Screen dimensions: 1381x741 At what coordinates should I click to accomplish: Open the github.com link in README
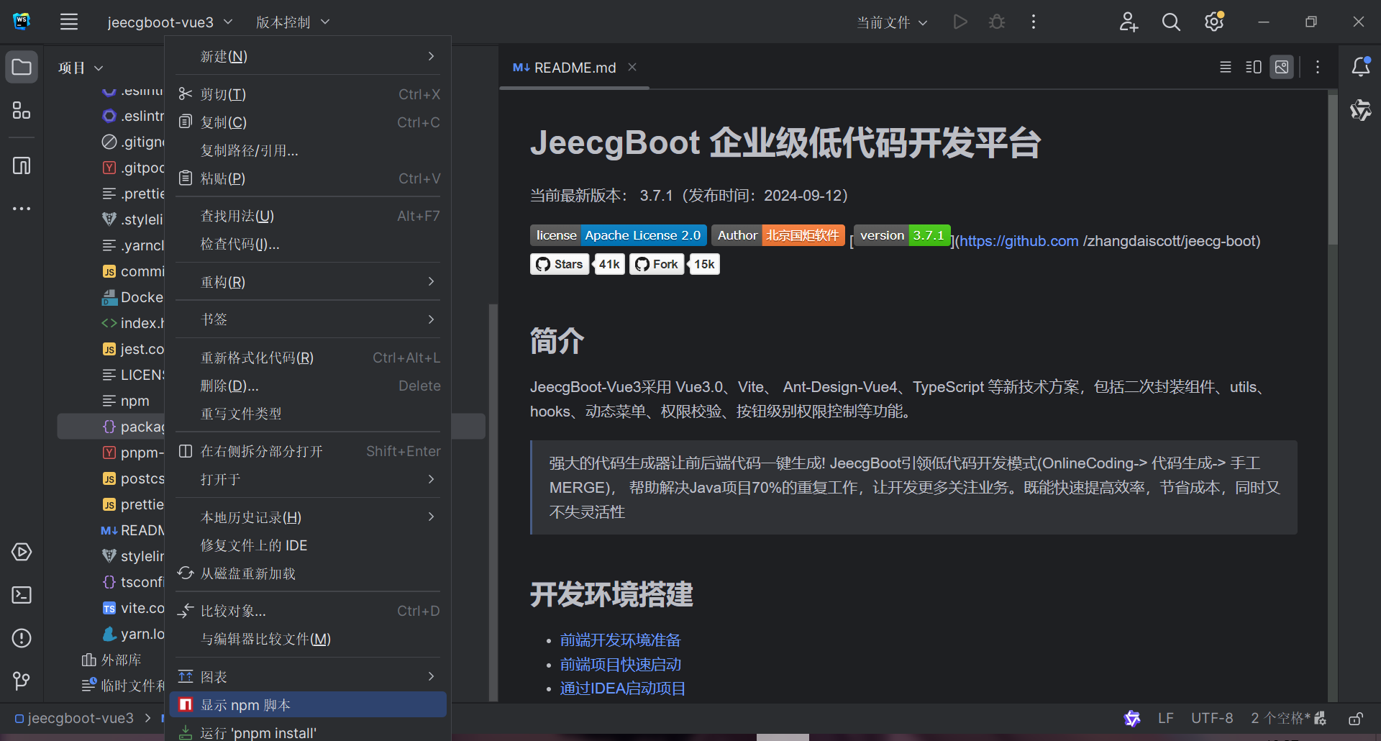click(x=1019, y=241)
